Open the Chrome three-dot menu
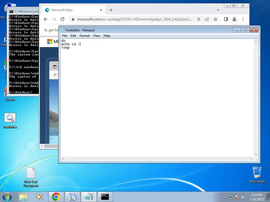Viewport: 270px width, 202px height. click(x=243, y=19)
